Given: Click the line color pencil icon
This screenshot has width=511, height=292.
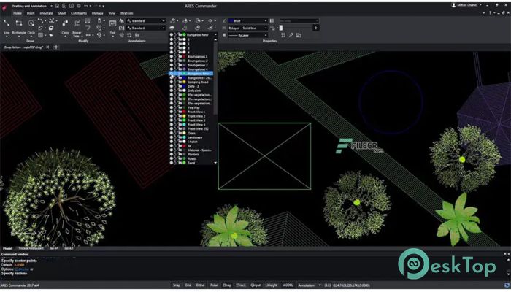Looking at the screenshot, I should [x=224, y=21].
